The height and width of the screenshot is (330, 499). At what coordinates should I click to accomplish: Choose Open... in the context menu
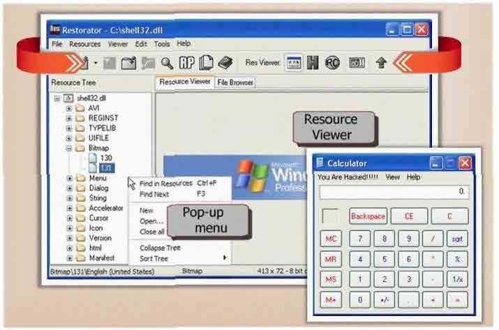click(151, 221)
